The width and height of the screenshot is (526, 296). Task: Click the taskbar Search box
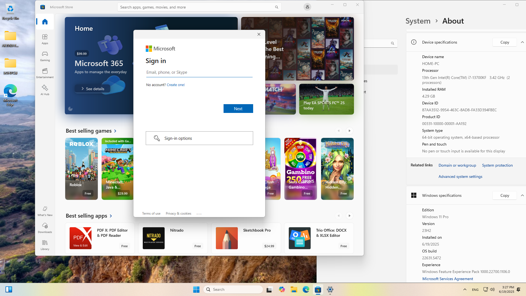coord(233,289)
